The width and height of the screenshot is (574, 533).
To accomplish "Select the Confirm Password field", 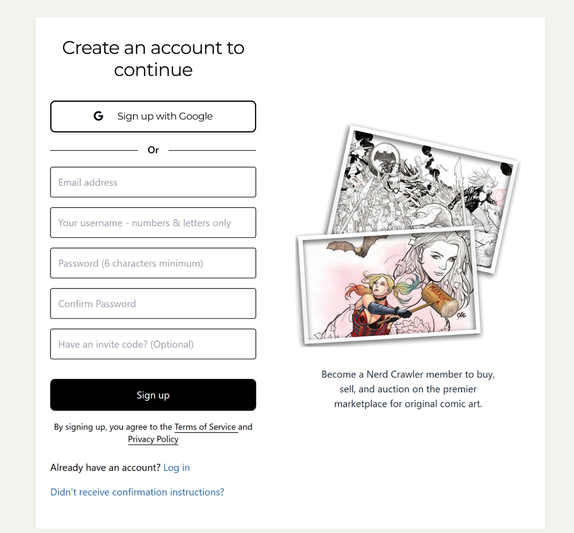I will coord(153,303).
